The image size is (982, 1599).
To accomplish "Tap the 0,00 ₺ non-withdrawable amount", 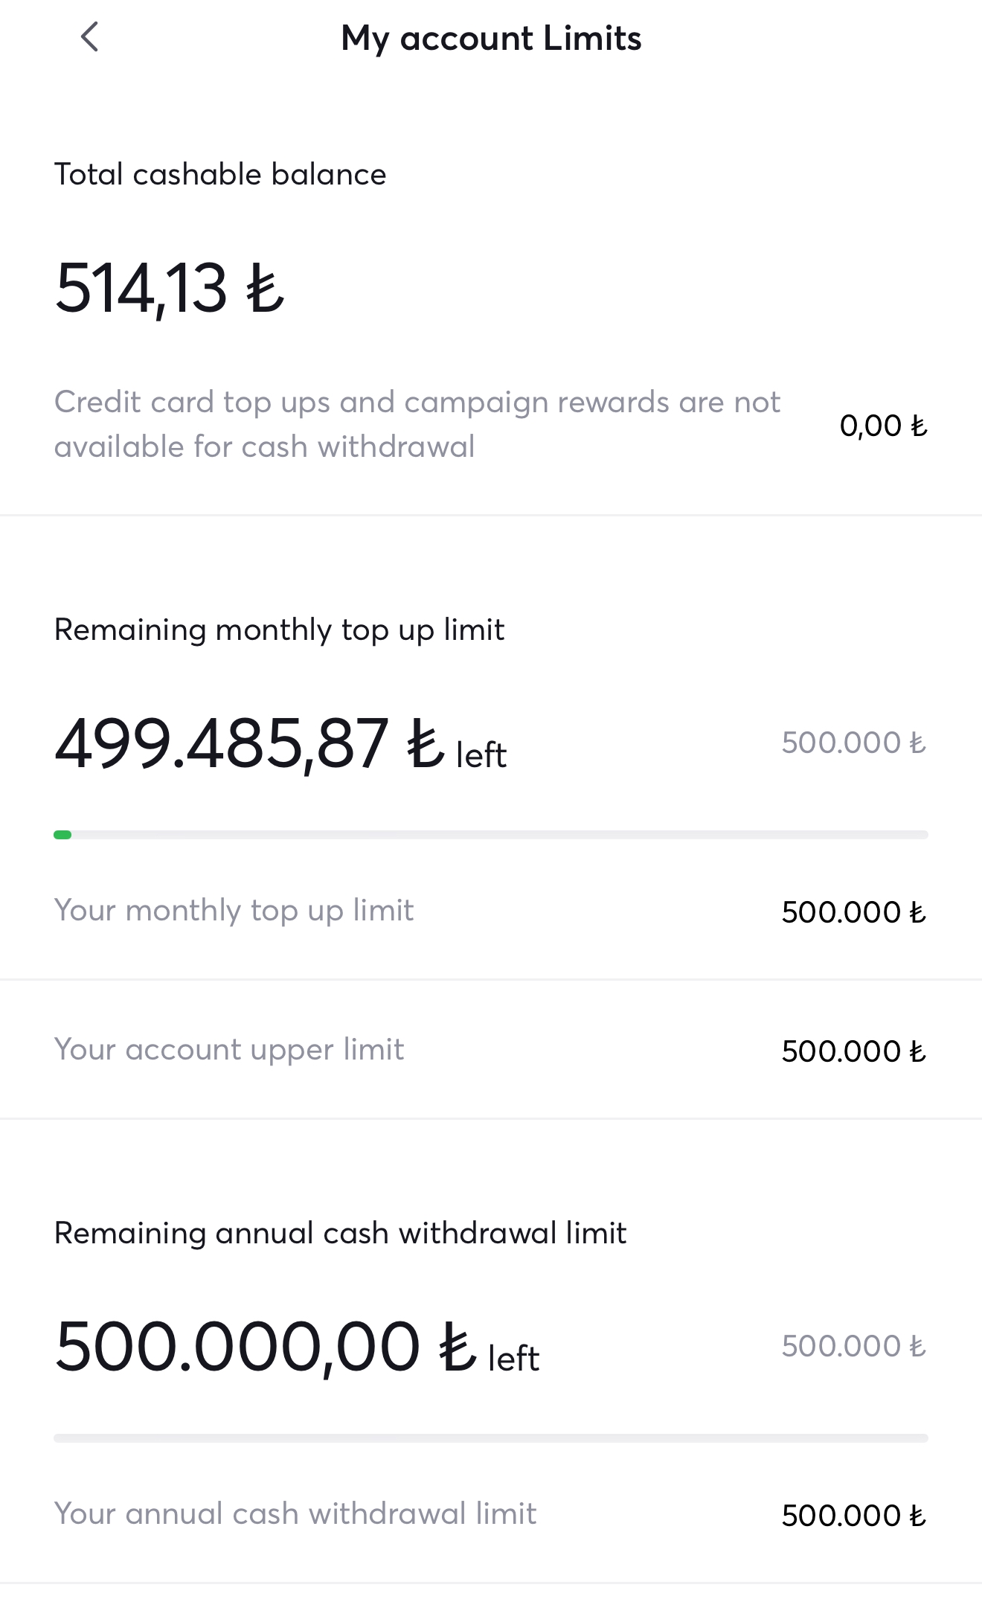I will 883,426.
